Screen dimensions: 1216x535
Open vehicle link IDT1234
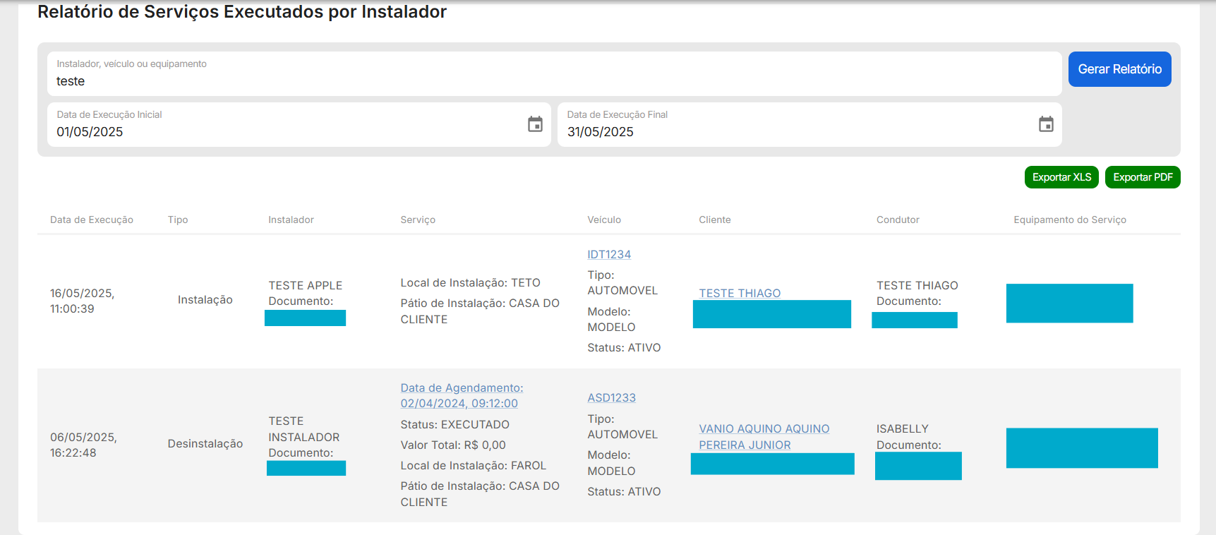[609, 254]
